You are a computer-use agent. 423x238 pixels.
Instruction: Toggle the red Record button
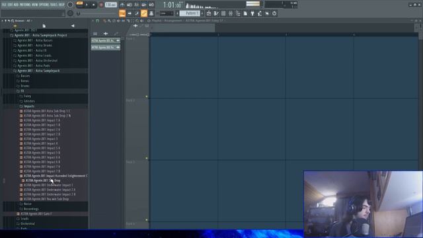pyautogui.click(x=101, y=5)
